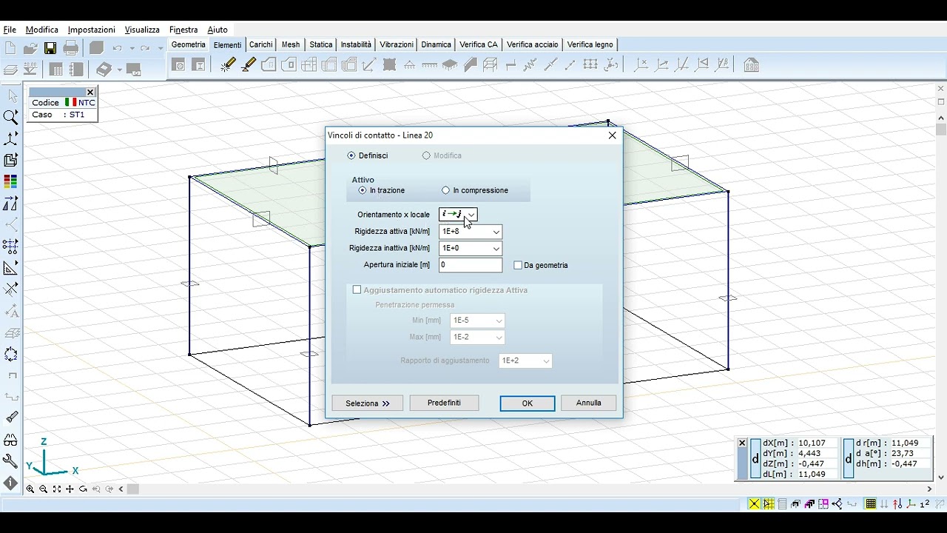Click the glasses display options icon

11,440
